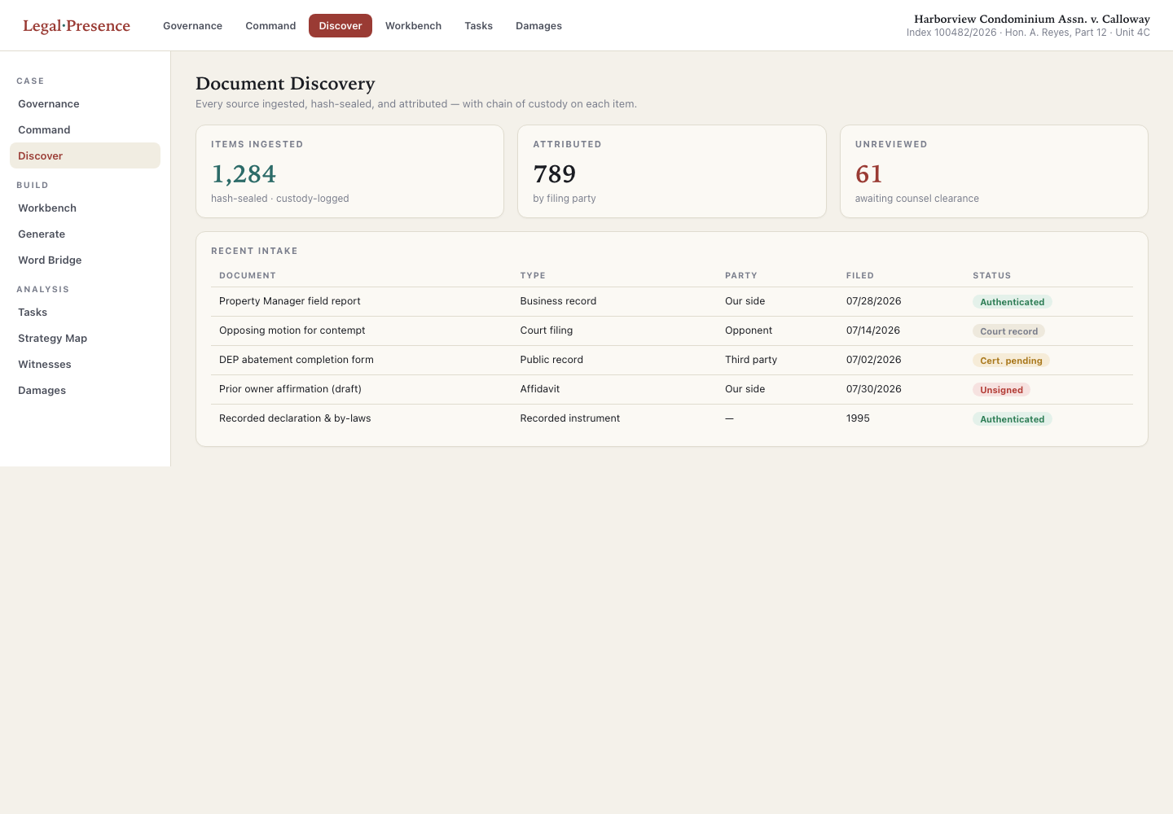Open the Damages top tab

click(x=538, y=26)
